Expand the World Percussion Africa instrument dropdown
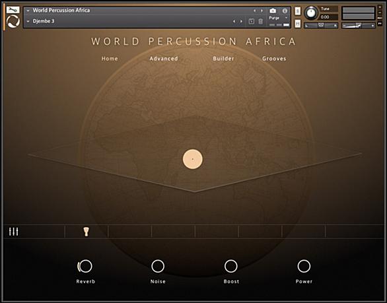The height and width of the screenshot is (303, 387). coord(28,11)
